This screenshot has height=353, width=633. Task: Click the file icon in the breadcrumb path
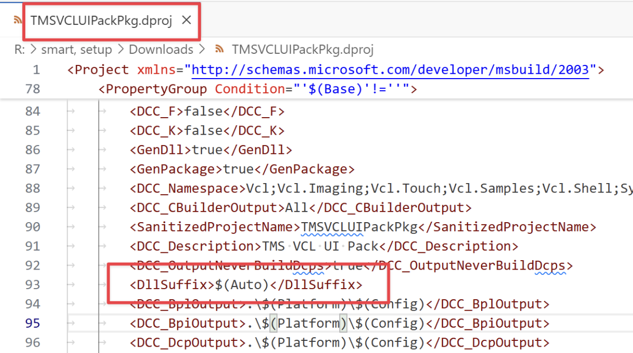(x=218, y=50)
